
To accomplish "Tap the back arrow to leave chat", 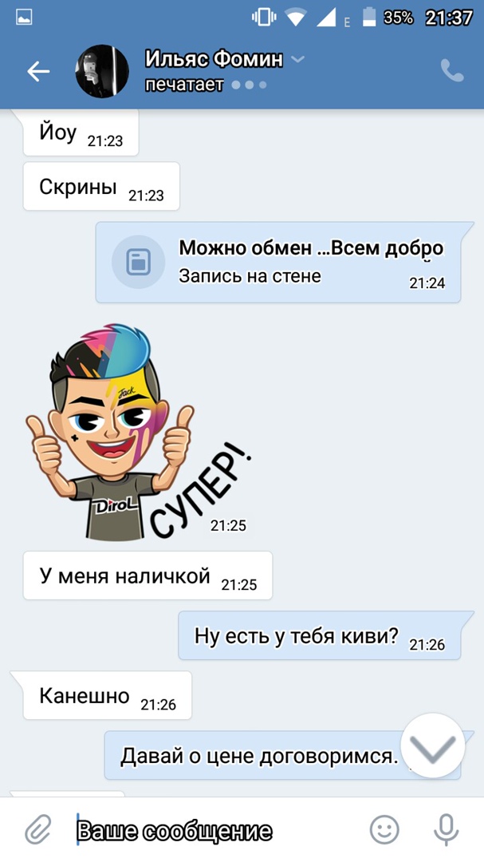I will click(38, 71).
